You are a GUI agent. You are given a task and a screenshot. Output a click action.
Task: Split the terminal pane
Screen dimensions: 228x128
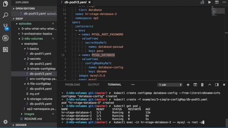point(195,85)
